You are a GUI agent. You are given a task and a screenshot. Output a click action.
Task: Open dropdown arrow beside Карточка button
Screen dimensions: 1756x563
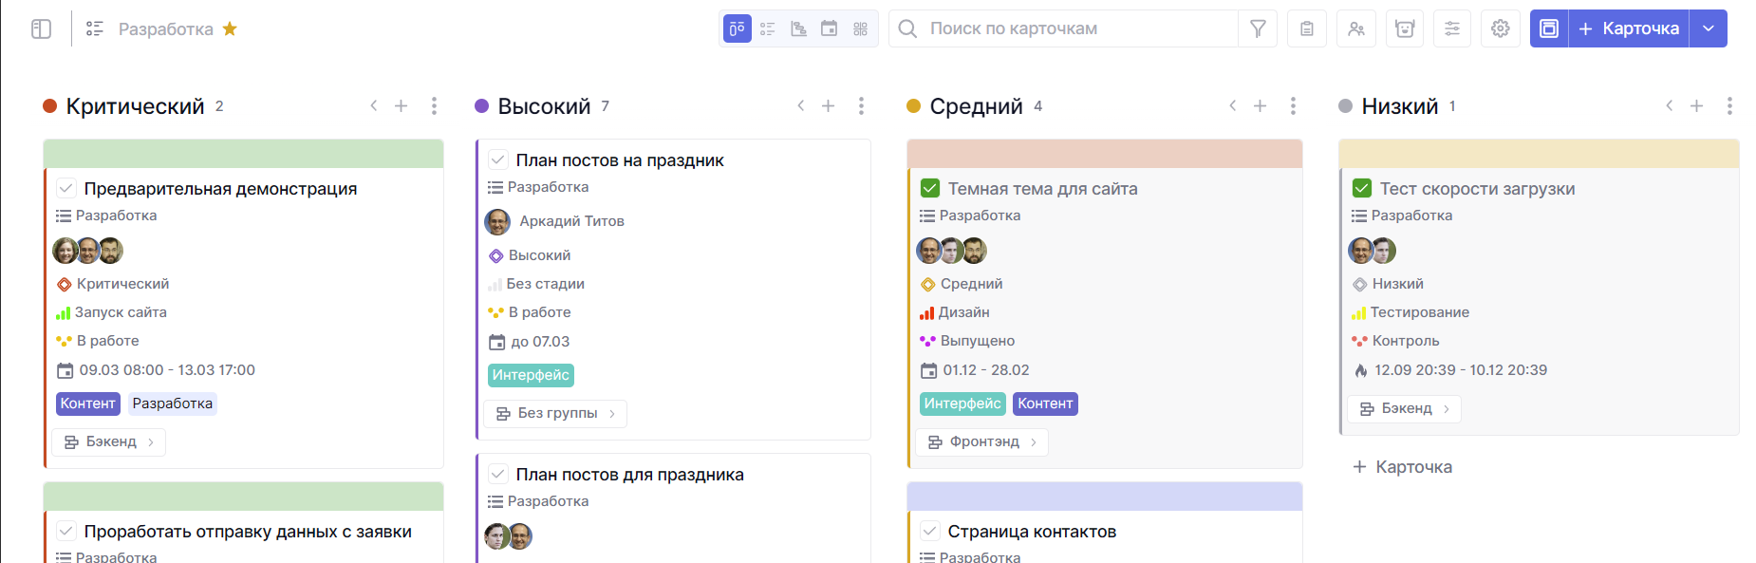pyautogui.click(x=1709, y=28)
